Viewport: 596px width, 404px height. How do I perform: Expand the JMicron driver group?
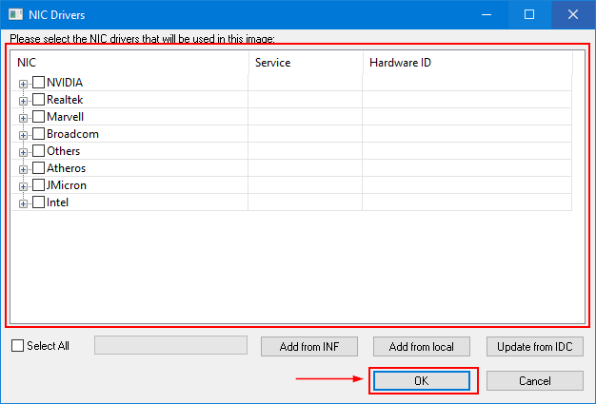point(24,185)
